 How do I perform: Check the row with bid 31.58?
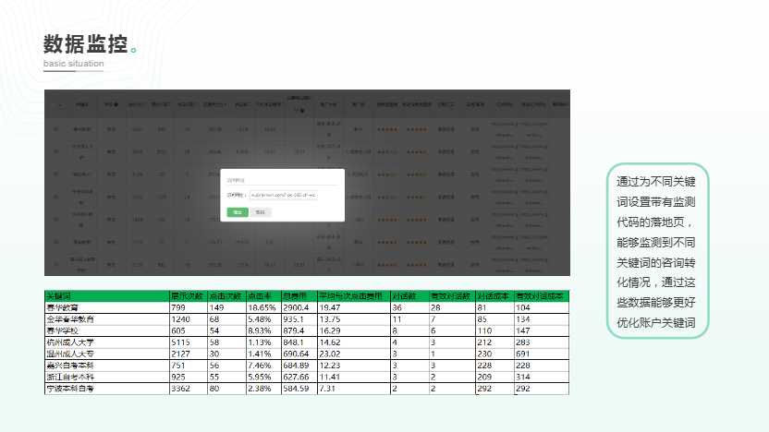pyautogui.click(x=55, y=174)
